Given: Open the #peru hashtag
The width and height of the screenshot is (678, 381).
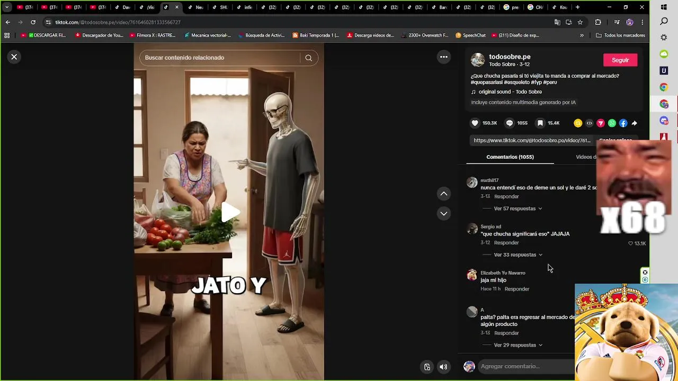Looking at the screenshot, I should (x=549, y=83).
